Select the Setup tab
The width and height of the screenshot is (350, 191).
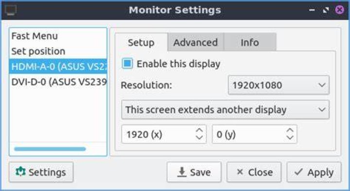click(141, 42)
